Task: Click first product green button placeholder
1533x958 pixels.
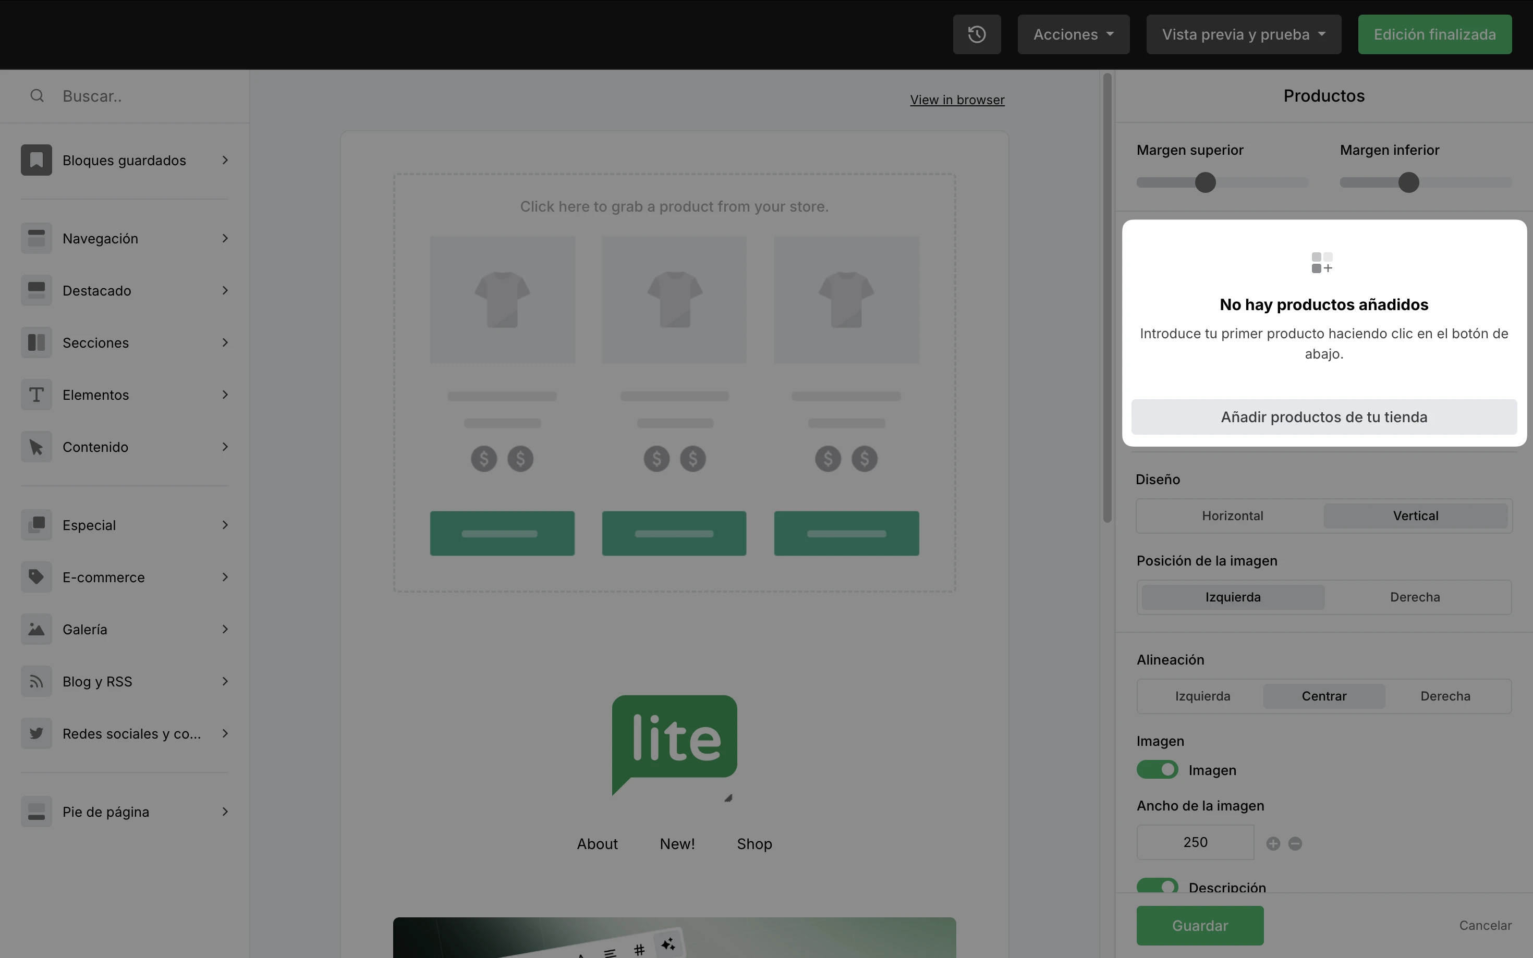Action: 503,534
